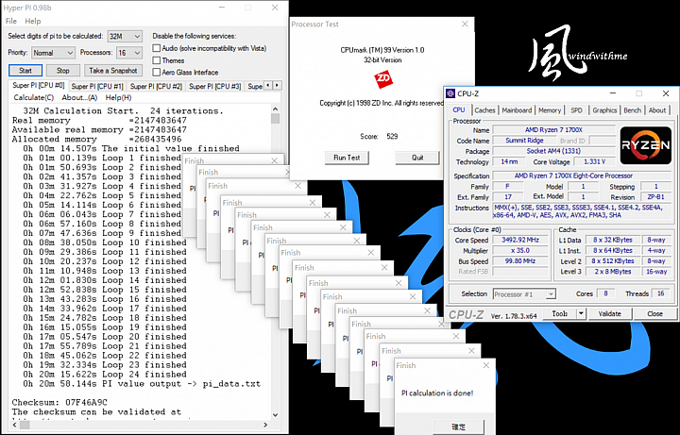Select the CPU tab in CPU-Z
Viewport: 680px width, 435px height.
458,110
